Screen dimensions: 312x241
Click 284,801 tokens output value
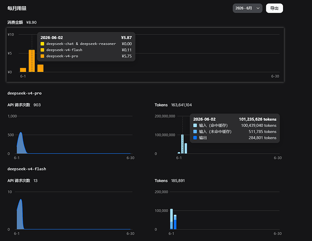[x=262, y=138]
